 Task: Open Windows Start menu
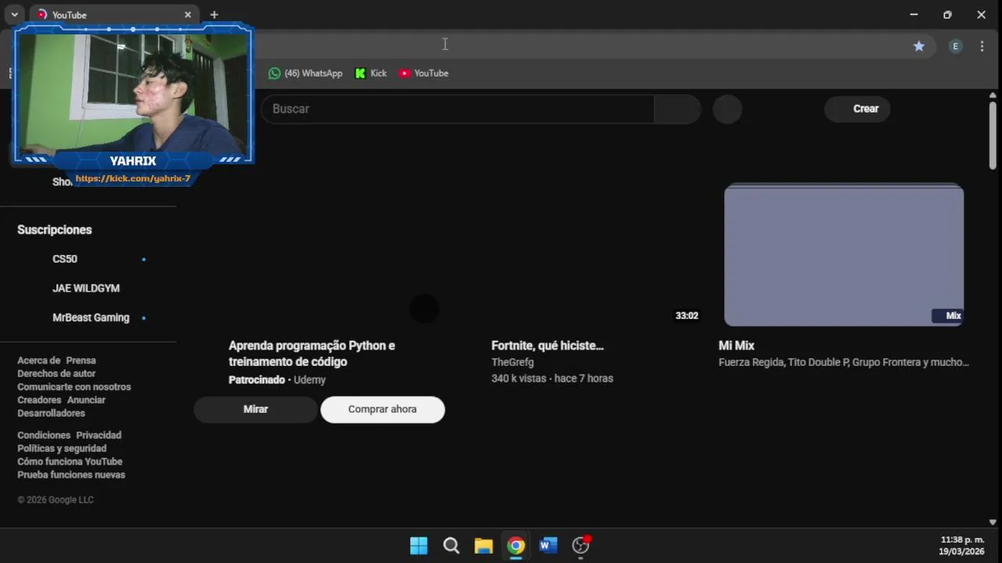point(419,545)
